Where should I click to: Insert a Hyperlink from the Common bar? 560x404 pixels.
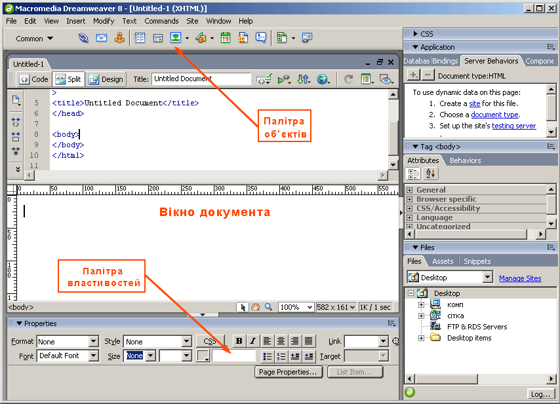pos(83,38)
